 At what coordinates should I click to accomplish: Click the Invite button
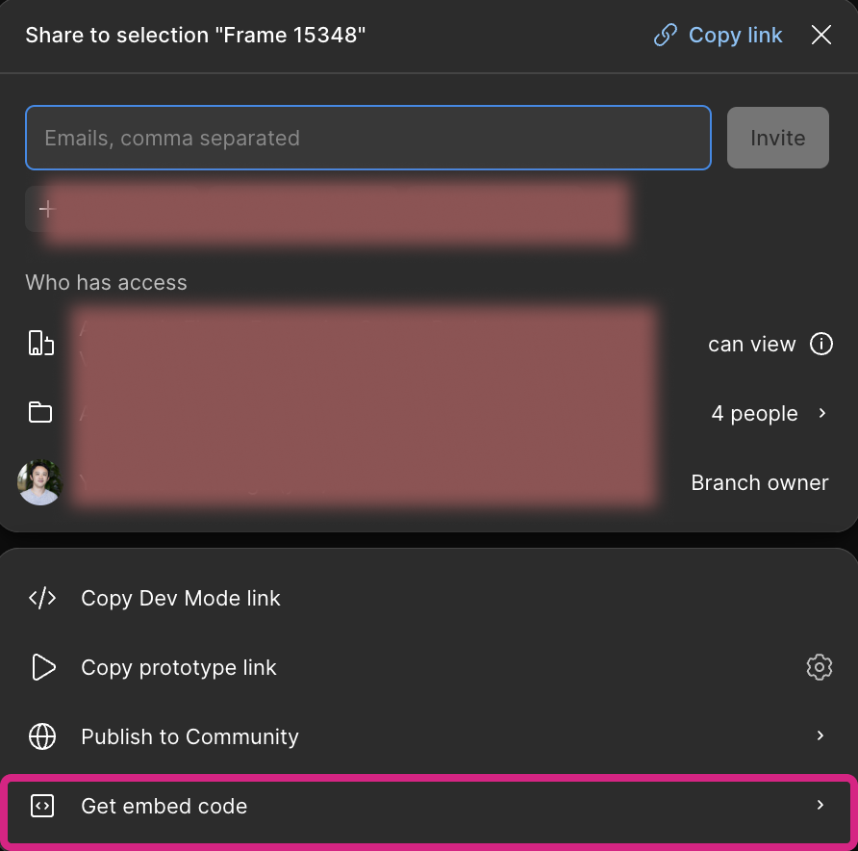(777, 138)
